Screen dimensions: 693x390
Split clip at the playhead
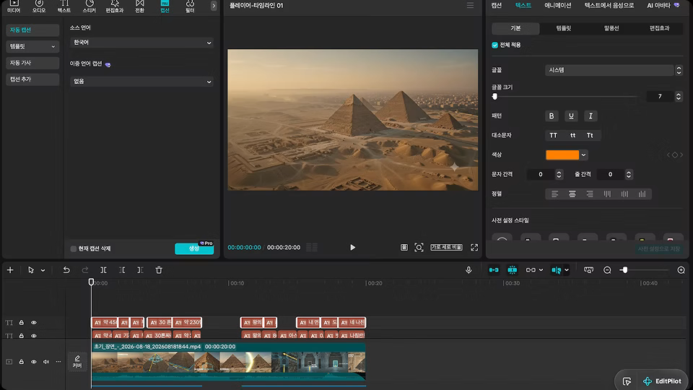pyautogui.click(x=103, y=269)
